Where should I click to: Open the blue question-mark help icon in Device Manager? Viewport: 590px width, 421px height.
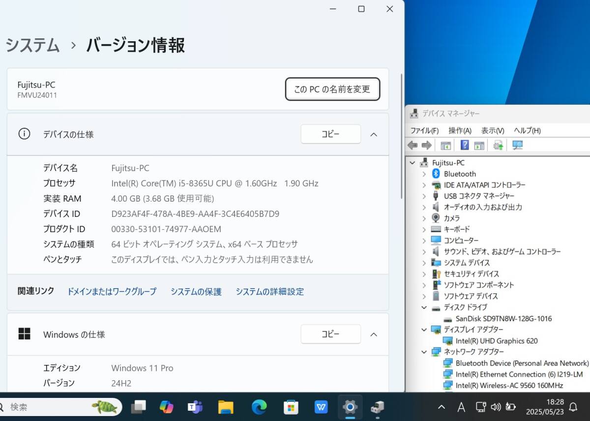(x=465, y=145)
